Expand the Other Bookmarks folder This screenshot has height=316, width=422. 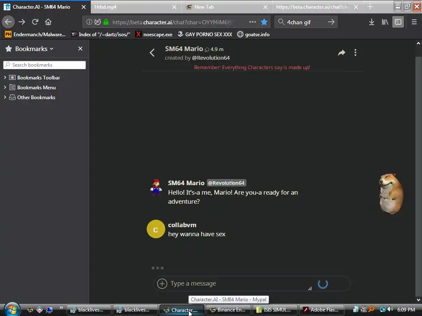tap(5, 97)
